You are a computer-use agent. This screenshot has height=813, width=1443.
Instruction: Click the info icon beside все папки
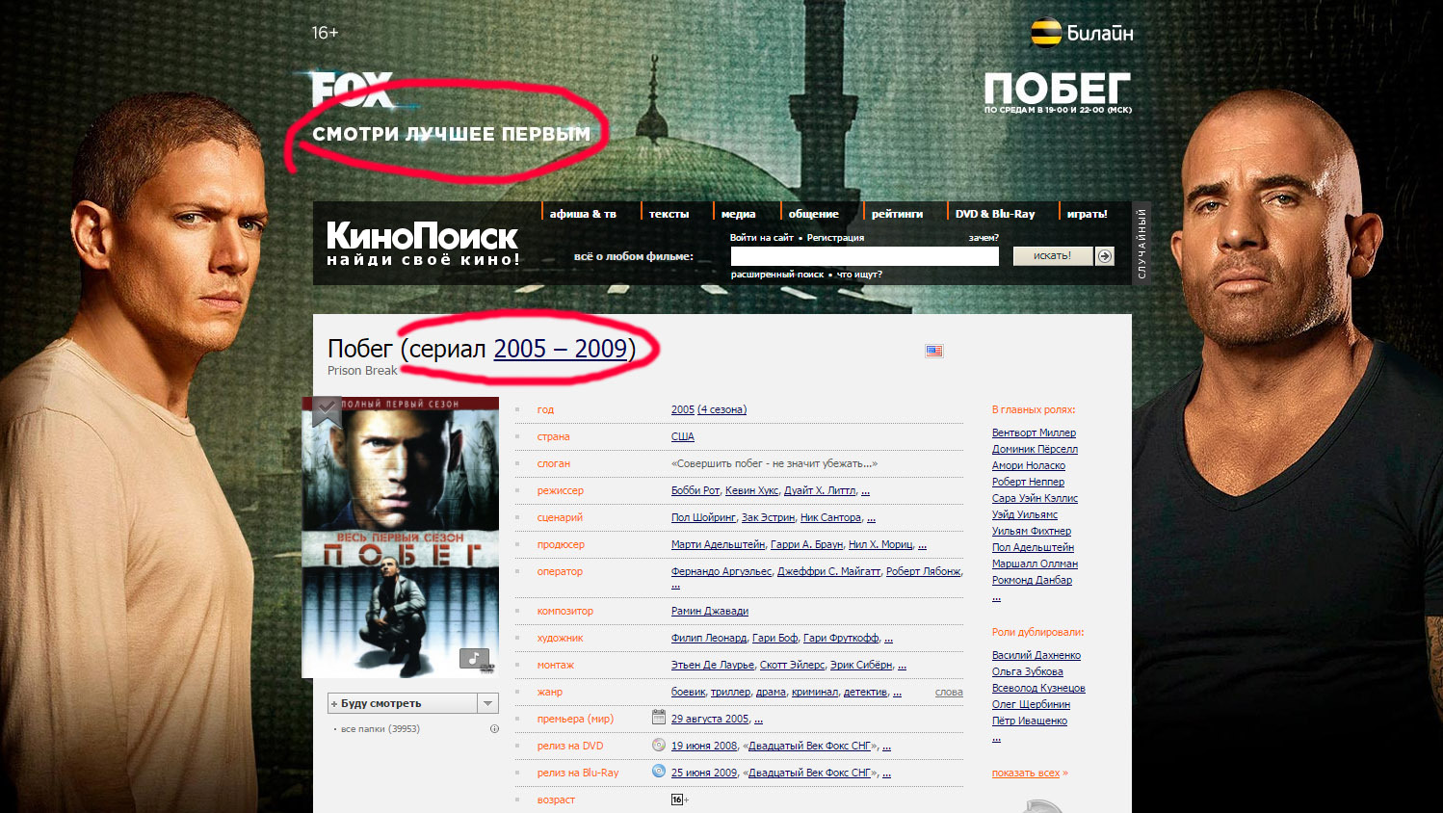(x=494, y=728)
